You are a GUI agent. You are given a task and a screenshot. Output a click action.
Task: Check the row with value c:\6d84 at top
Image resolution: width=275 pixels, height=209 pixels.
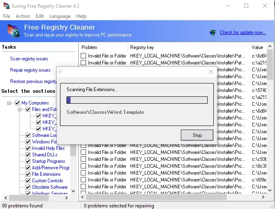tap(83, 56)
